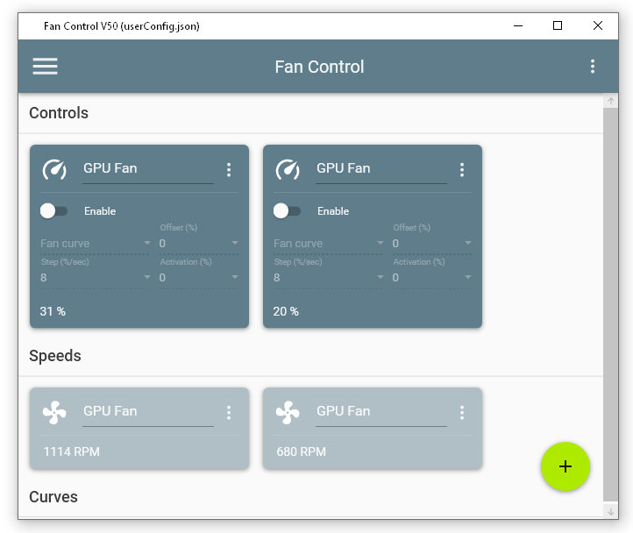Click fan icon on 1114 RPM speed card
This screenshot has height=533, width=633.
[54, 412]
